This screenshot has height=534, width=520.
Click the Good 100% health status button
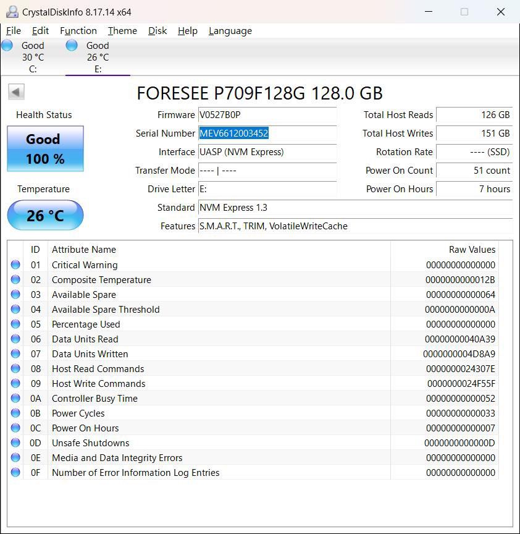(x=44, y=148)
